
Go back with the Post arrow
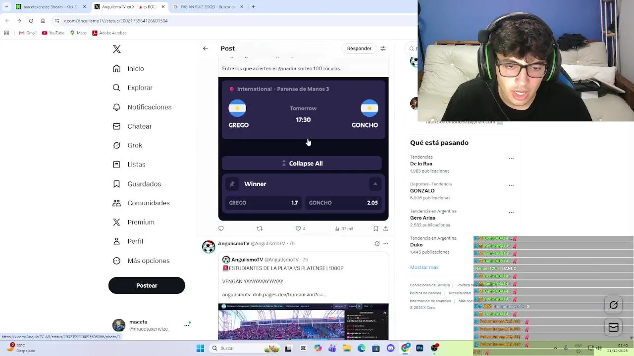tap(206, 48)
